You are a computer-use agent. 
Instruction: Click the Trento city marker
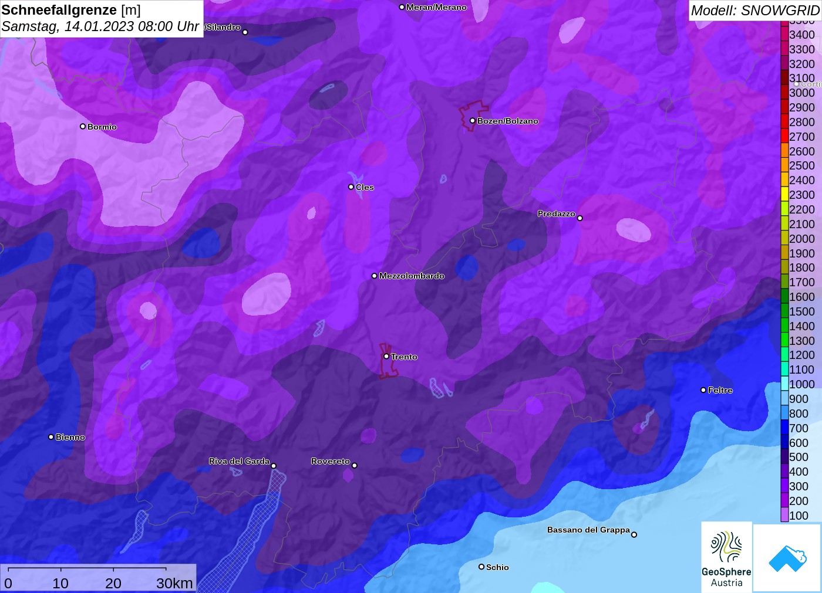point(386,356)
